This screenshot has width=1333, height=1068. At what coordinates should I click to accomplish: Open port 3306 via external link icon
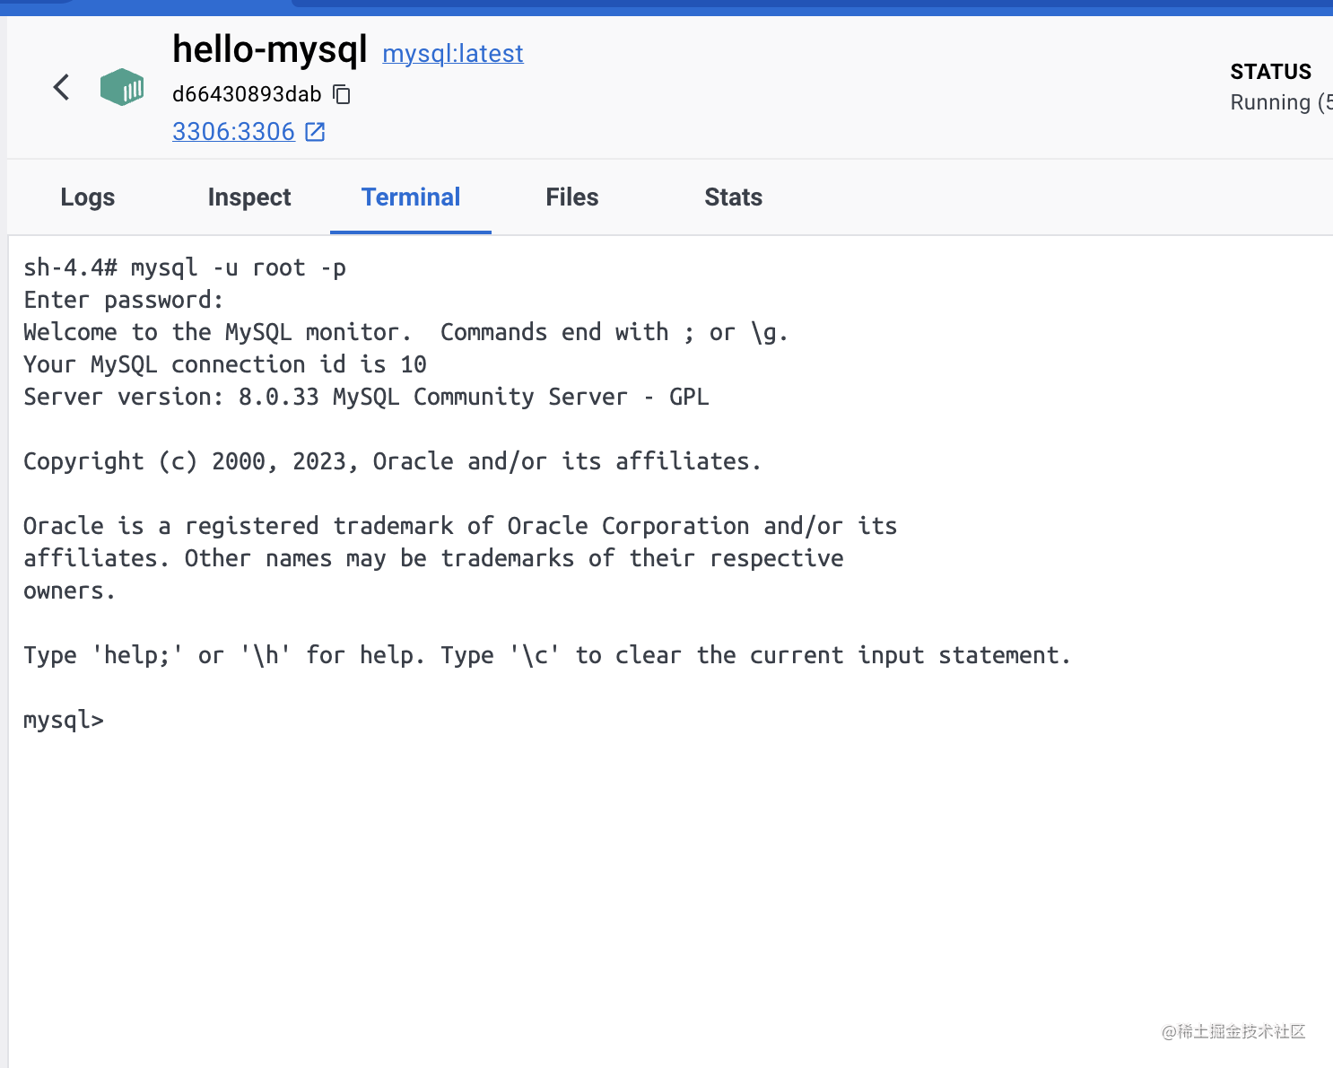[315, 132]
